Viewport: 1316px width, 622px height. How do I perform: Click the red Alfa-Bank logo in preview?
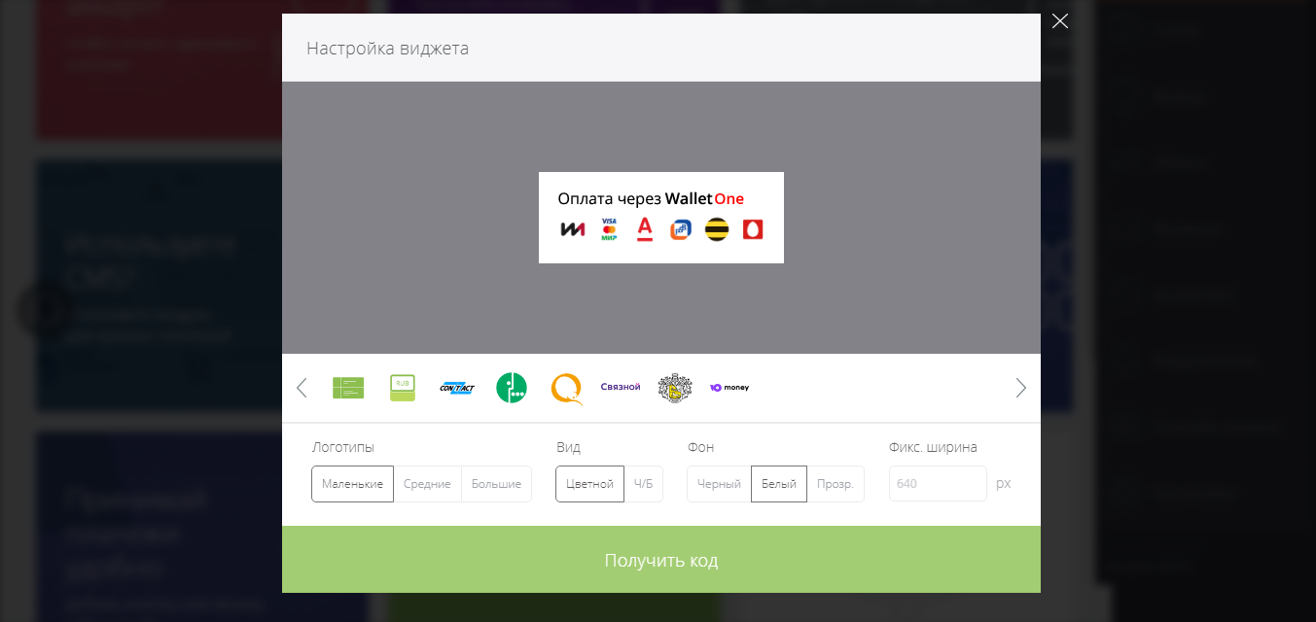click(x=644, y=229)
